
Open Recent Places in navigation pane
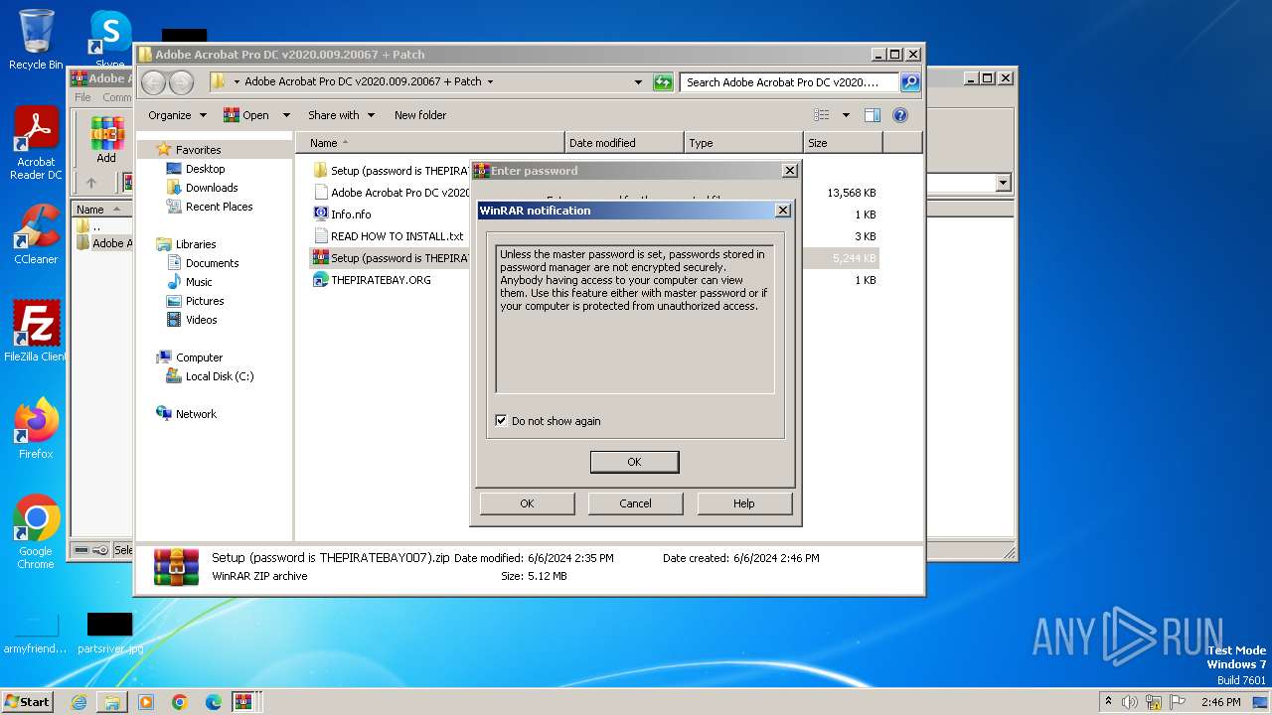point(219,207)
